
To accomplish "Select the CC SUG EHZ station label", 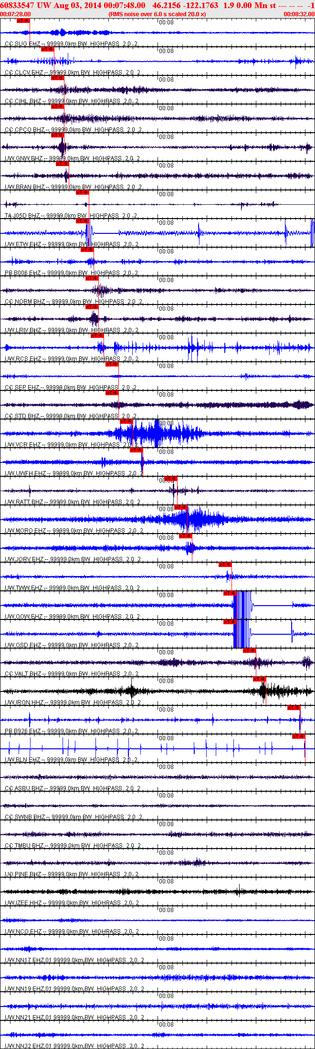I will tap(72, 44).
